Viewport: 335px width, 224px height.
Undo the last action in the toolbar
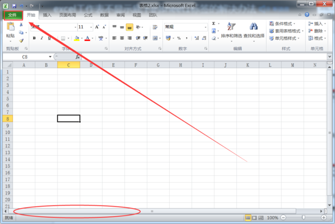click(21, 6)
